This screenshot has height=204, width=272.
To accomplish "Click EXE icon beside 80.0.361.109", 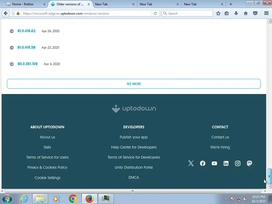I will 12,64.
